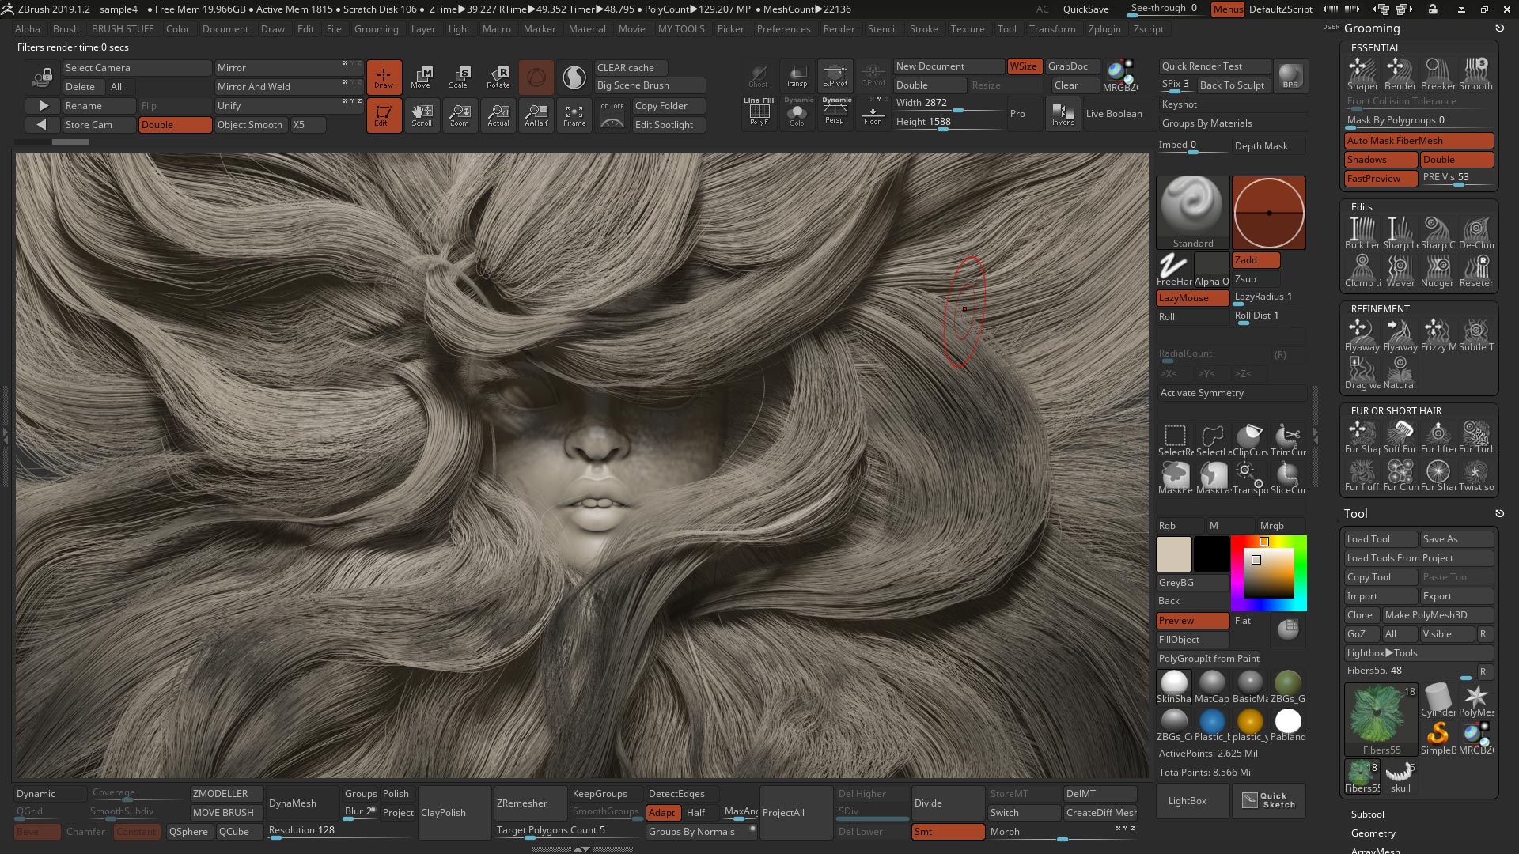Viewport: 1519px width, 854px height.
Task: Select the Rotate tool
Action: pos(498,77)
